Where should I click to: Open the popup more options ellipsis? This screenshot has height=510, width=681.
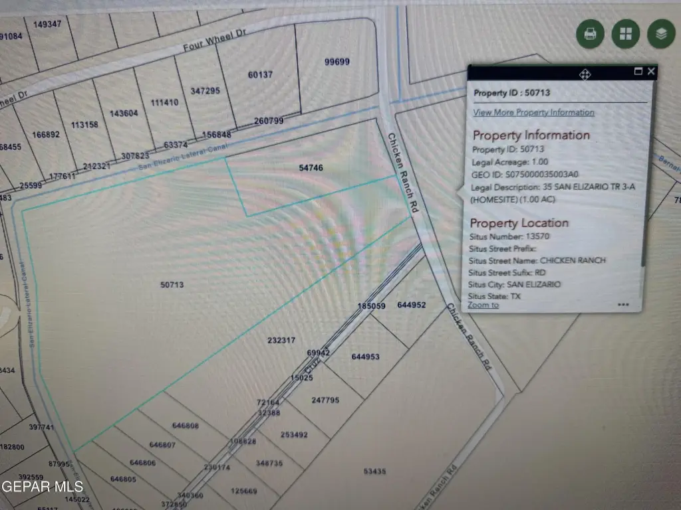point(623,304)
